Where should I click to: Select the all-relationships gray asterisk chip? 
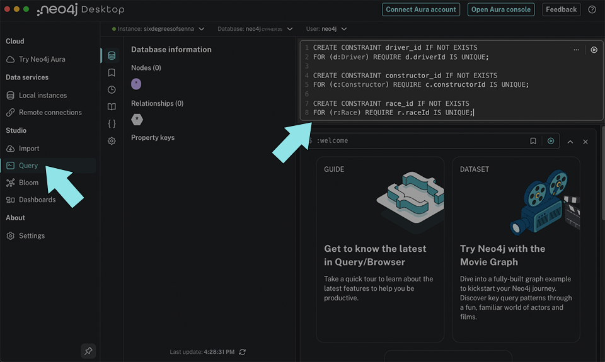pos(137,120)
